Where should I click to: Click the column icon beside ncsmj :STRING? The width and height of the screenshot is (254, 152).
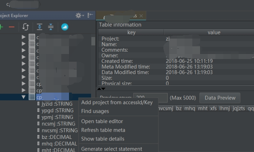tap(39, 123)
